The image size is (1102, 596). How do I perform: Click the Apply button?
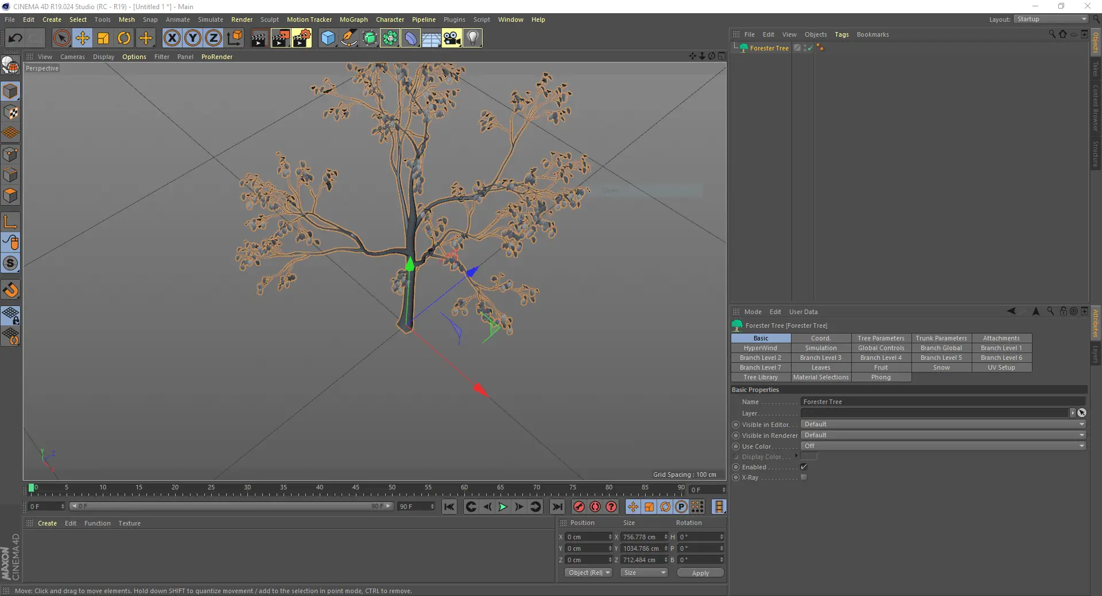tap(700, 573)
